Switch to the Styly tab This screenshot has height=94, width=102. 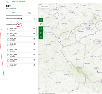[29, 13]
